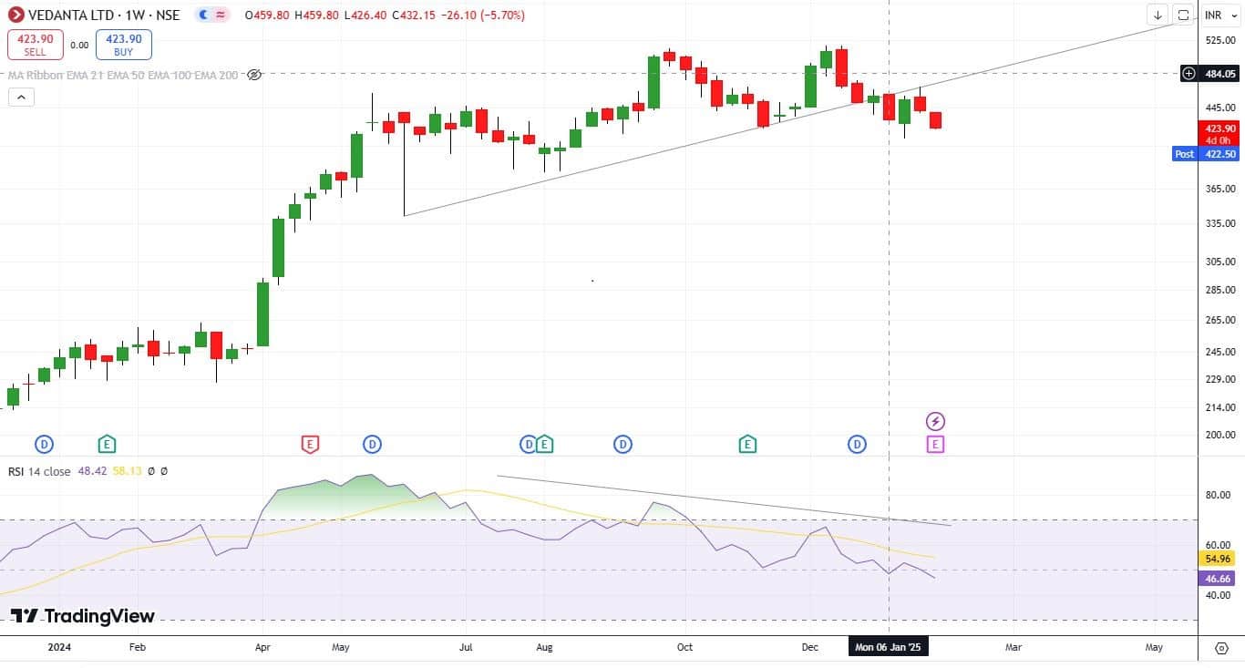Click the TradingView logo link
1245x668 pixels.
click(83, 616)
